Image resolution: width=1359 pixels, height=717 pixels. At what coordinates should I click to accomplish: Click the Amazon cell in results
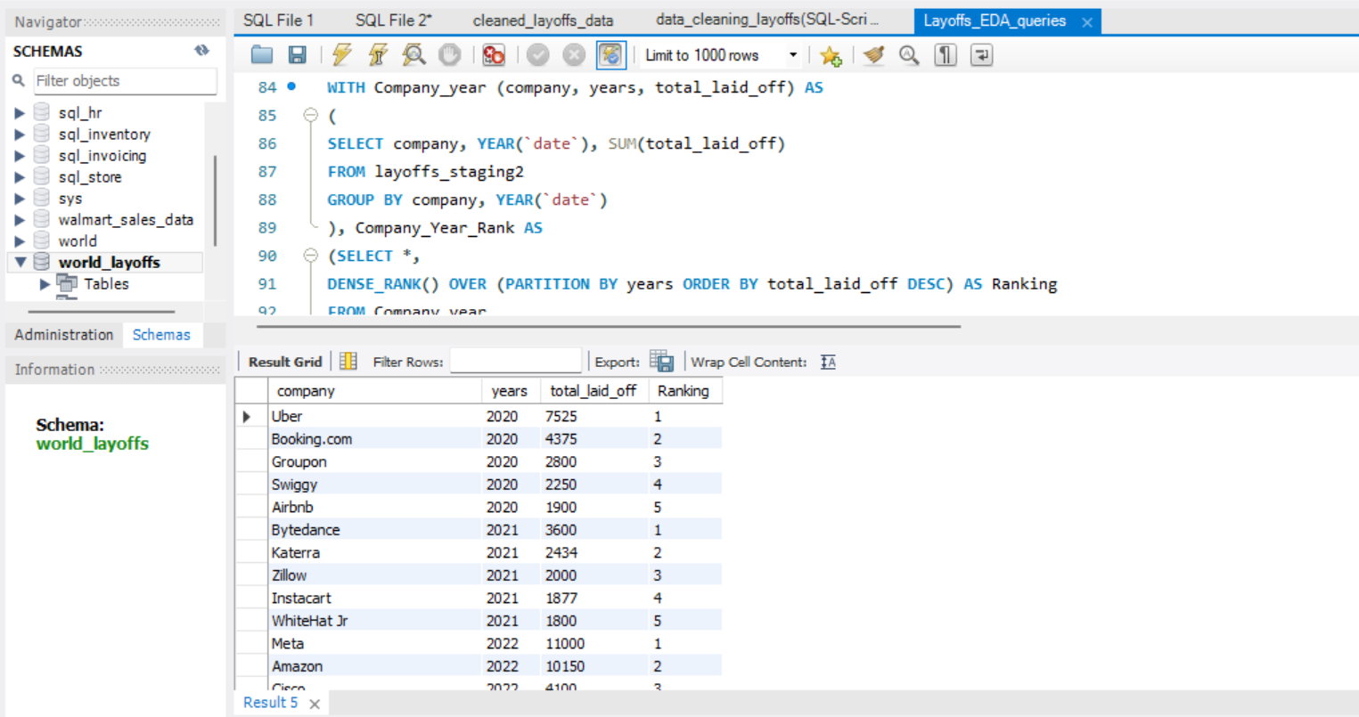click(374, 666)
